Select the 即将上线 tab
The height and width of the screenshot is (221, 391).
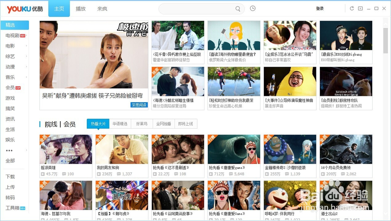click(186, 124)
